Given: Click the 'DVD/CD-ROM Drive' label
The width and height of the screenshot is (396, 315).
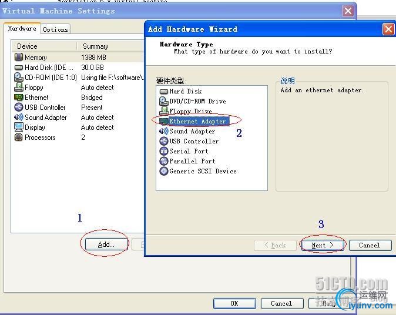Looking at the screenshot, I should point(198,101).
